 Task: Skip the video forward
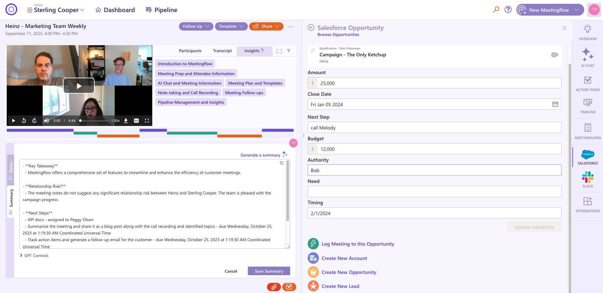coord(34,121)
